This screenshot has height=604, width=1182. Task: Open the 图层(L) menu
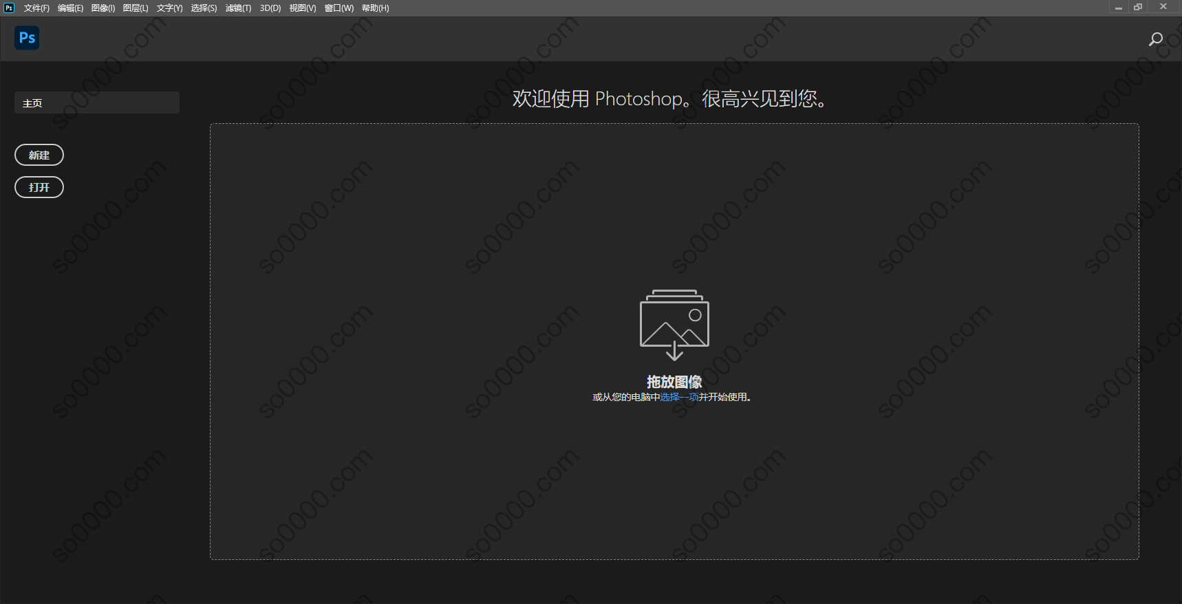[x=136, y=8]
